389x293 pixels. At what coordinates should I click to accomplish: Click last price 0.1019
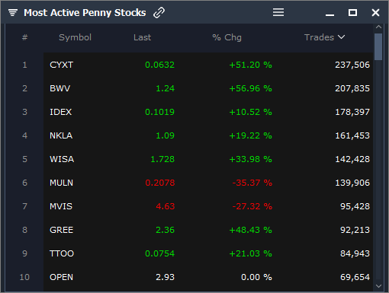tap(159, 112)
